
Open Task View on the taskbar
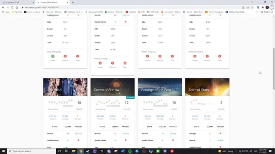[x=67, y=151]
